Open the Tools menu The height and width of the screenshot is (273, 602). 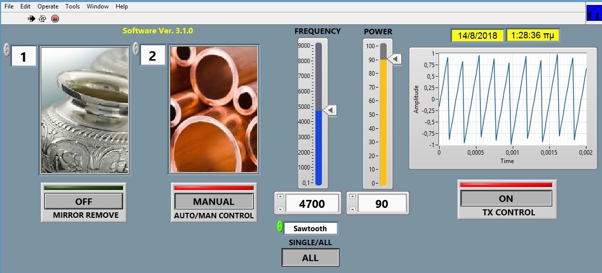click(72, 6)
